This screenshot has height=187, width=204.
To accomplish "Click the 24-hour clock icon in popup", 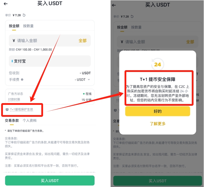I will point(157,64).
